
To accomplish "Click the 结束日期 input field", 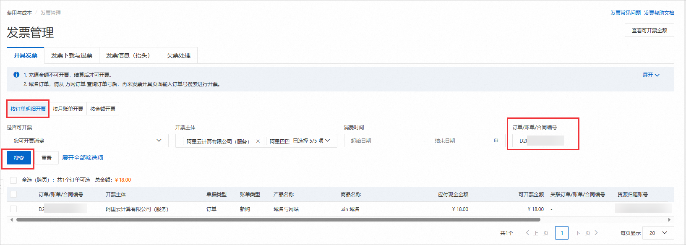I will (x=459, y=141).
